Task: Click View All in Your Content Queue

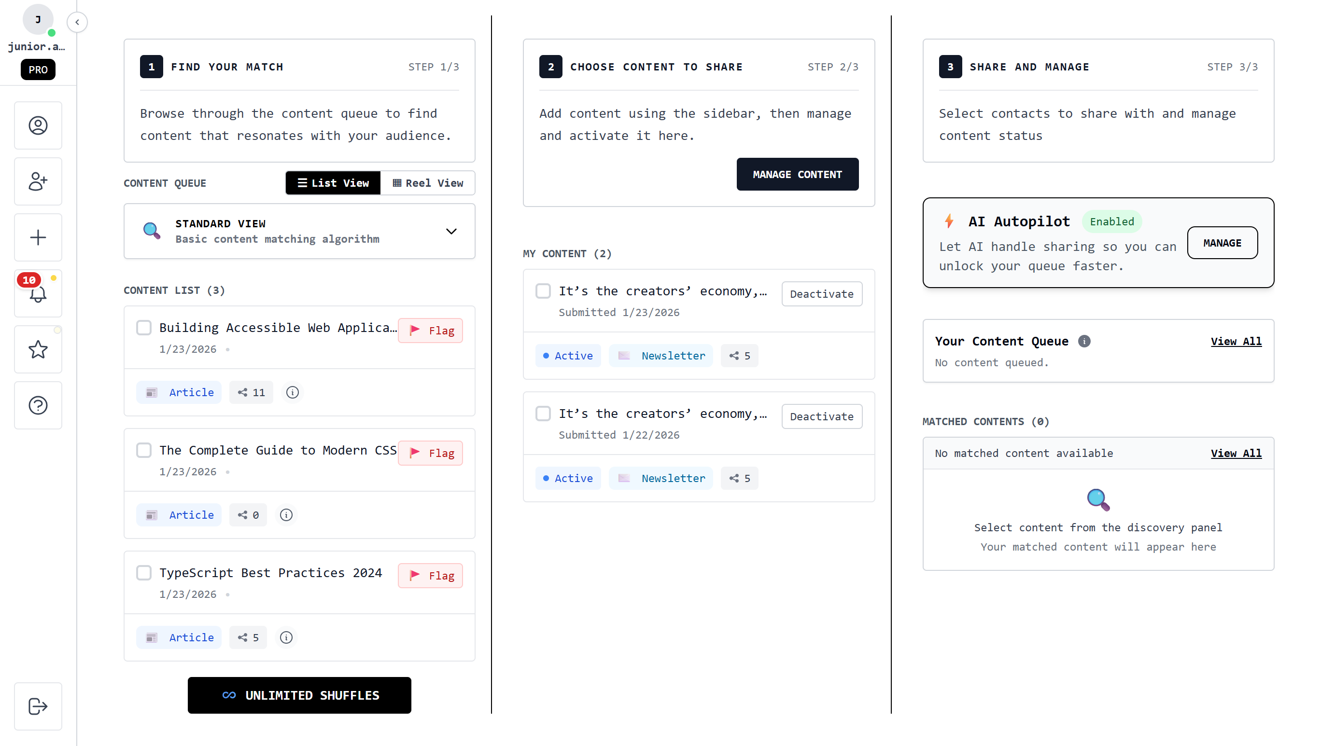Action: [x=1236, y=341]
